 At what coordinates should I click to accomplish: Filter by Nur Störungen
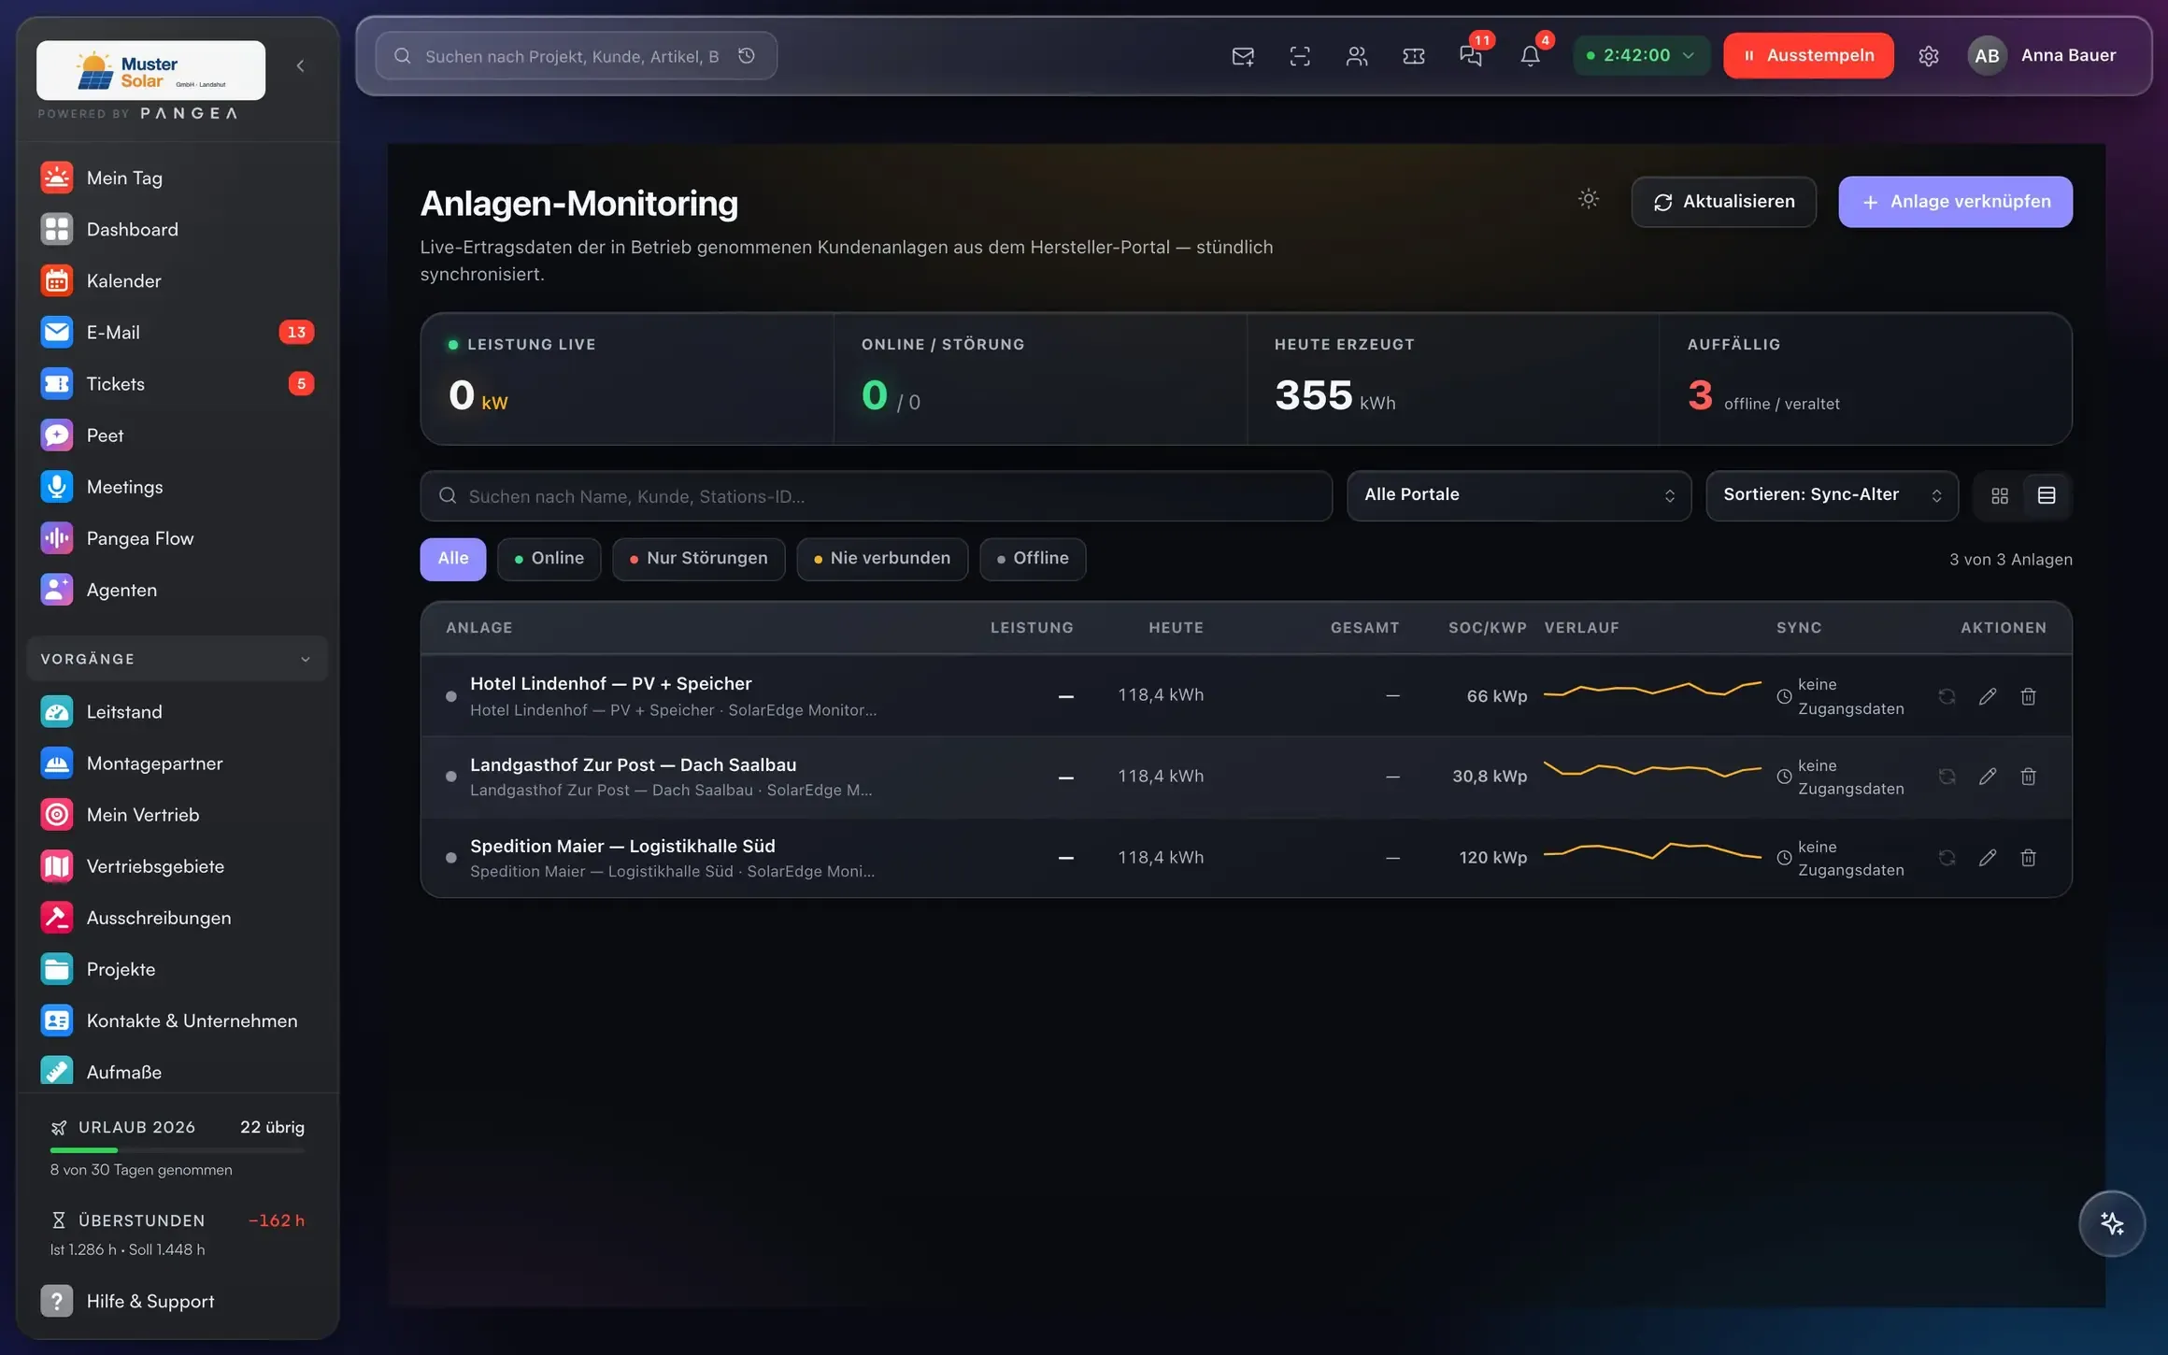pyautogui.click(x=699, y=559)
